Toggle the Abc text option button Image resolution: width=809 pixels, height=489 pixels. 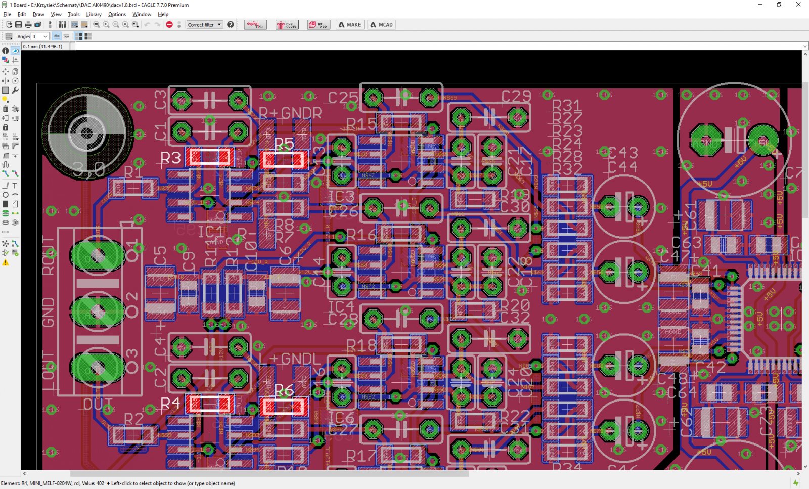pyautogui.click(x=57, y=36)
